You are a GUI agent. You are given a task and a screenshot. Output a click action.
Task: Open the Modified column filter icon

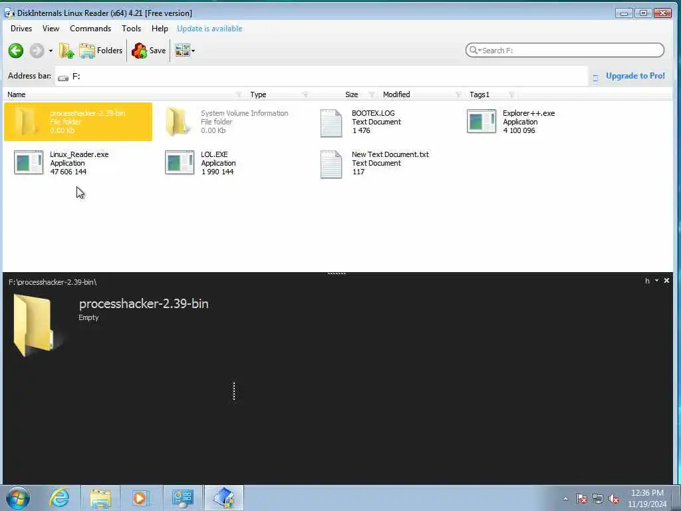click(458, 94)
